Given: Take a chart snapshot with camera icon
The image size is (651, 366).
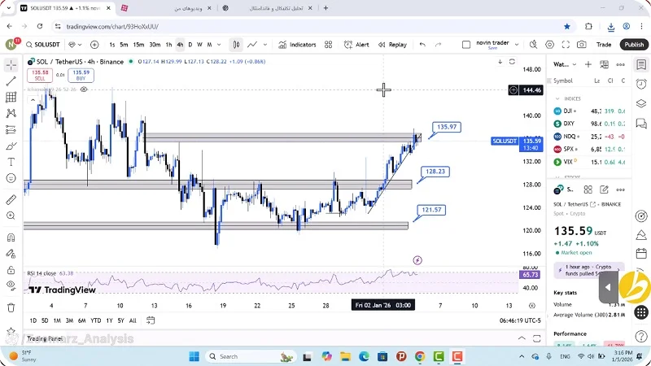Looking at the screenshot, I should (581, 45).
